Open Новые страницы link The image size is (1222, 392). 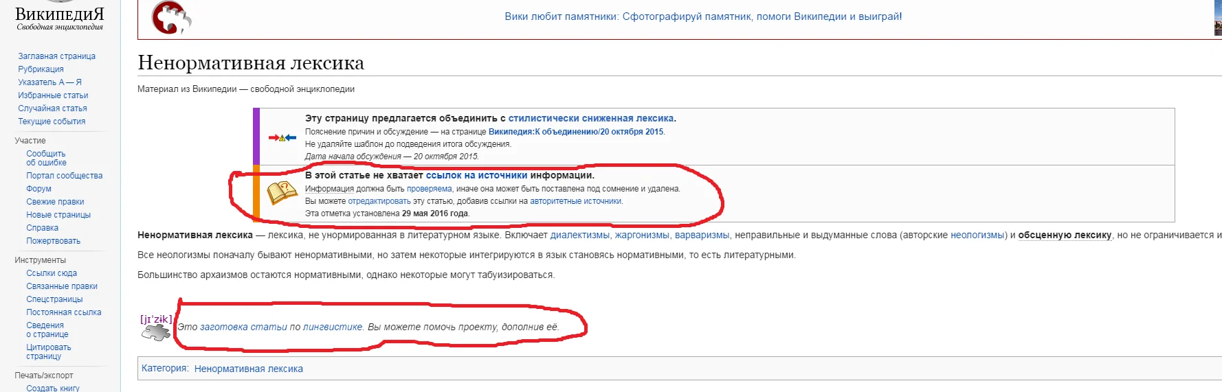point(58,215)
